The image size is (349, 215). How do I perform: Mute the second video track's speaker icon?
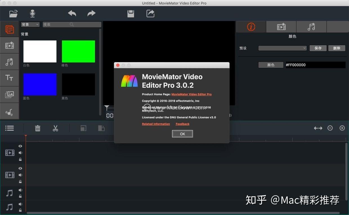20,175
